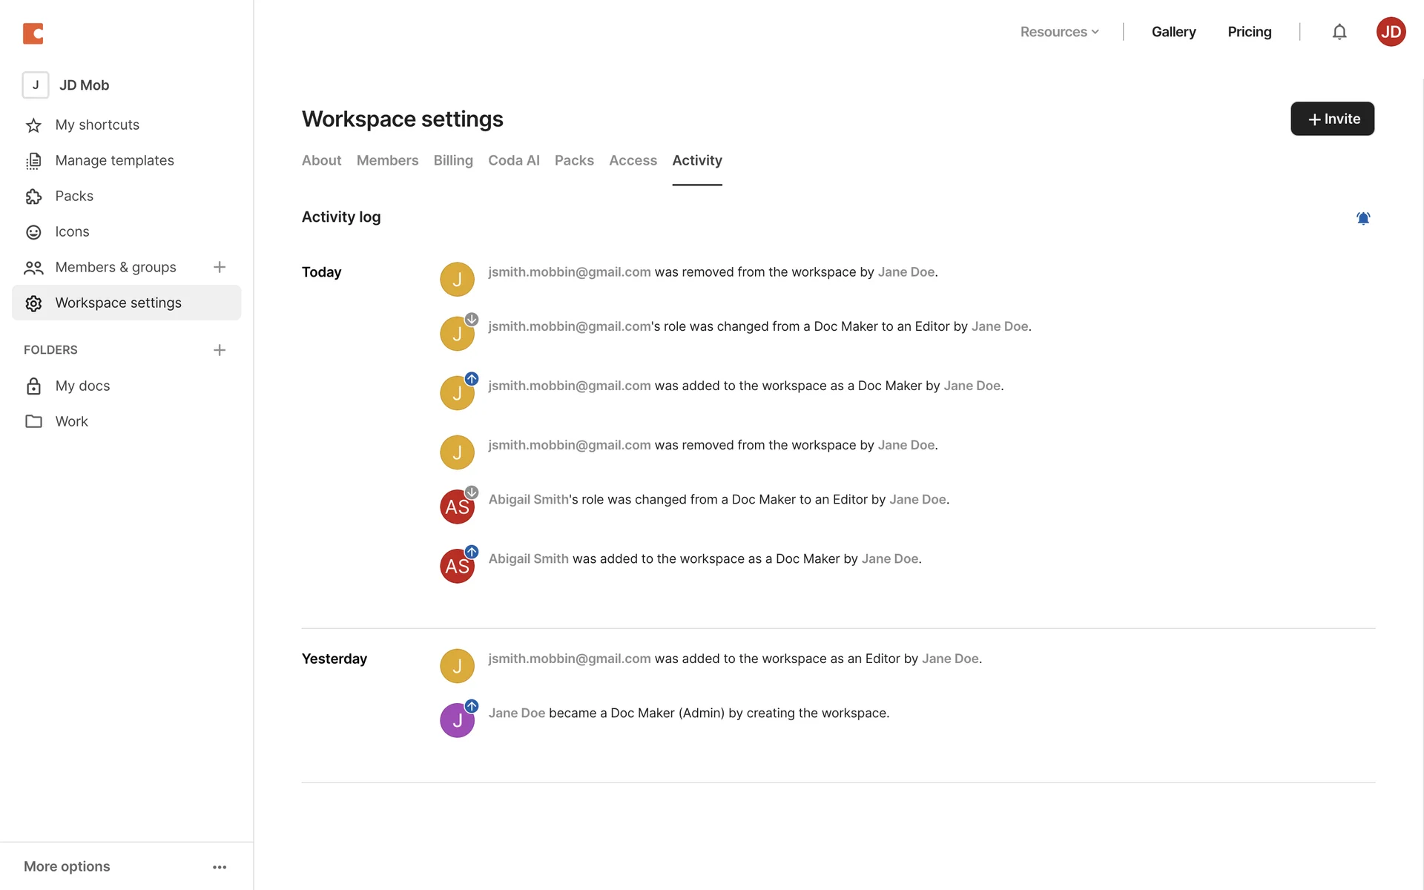Click the My shortcuts star icon
Image resolution: width=1424 pixels, height=890 pixels.
click(x=33, y=125)
